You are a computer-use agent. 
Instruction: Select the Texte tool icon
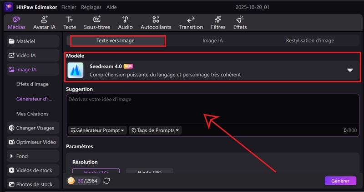(x=70, y=19)
